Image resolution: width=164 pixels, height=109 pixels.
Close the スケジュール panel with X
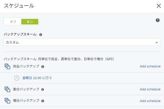click(x=159, y=6)
